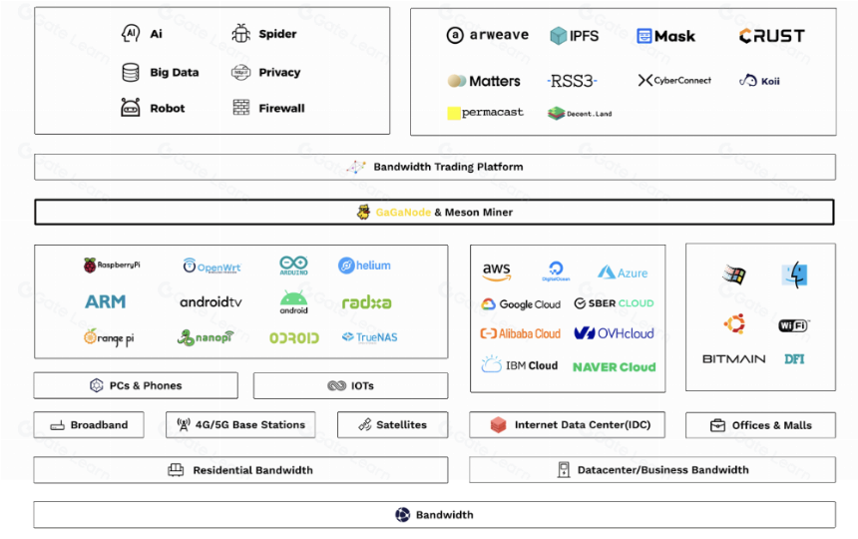Select the Bandwidth Trading Platform bar
This screenshot has width=858, height=539.
pos(435,167)
